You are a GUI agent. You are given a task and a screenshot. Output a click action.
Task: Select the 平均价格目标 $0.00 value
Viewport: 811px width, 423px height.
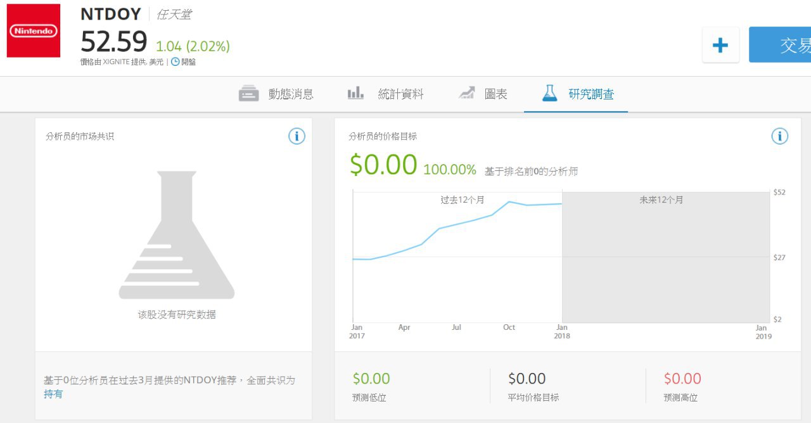pos(527,379)
